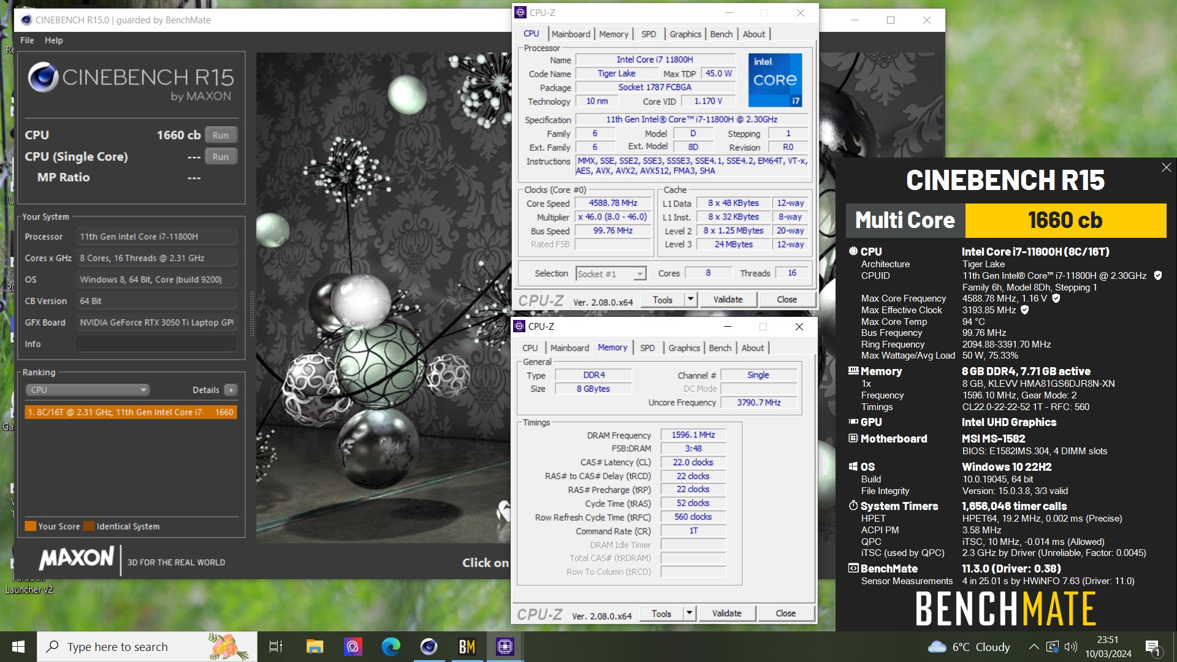The width and height of the screenshot is (1177, 662).
Task: Click the GPU icon in BenchMate panel
Action: [853, 422]
